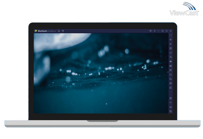This screenshot has width=203, height=139.
Task: Open BlueStacks settings gear icon
Action: 171,98
